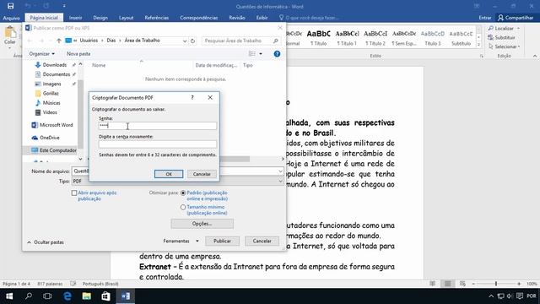
Task: Click the Save icon in Word title bar
Action: pyautogui.click(x=11, y=6)
